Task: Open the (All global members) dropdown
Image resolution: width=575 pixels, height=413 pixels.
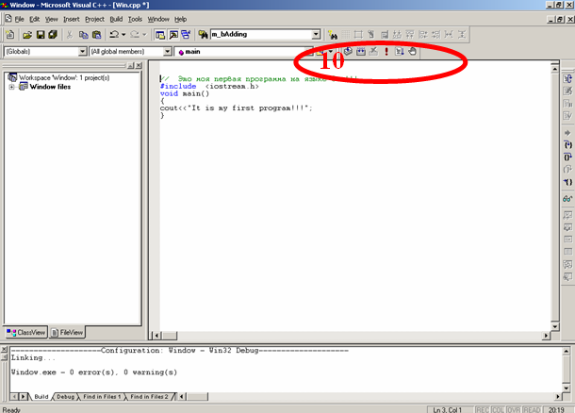Action: [168, 52]
